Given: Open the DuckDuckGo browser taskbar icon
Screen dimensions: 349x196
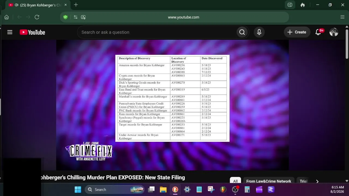Looking at the screenshot, I should tap(175, 189).
